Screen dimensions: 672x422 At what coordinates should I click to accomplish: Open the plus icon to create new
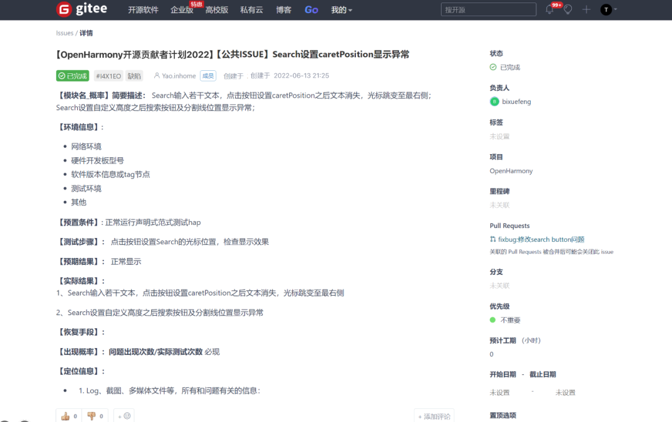coord(586,9)
